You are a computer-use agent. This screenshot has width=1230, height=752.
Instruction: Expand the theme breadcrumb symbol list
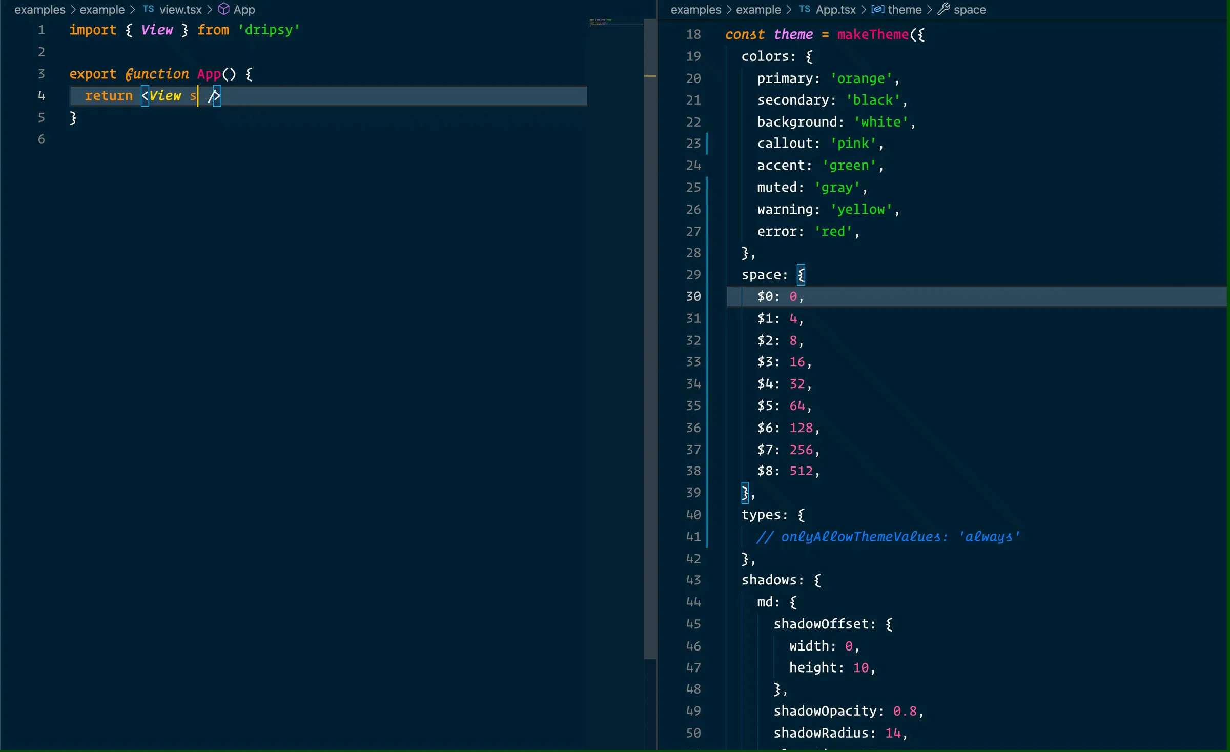pyautogui.click(x=905, y=10)
